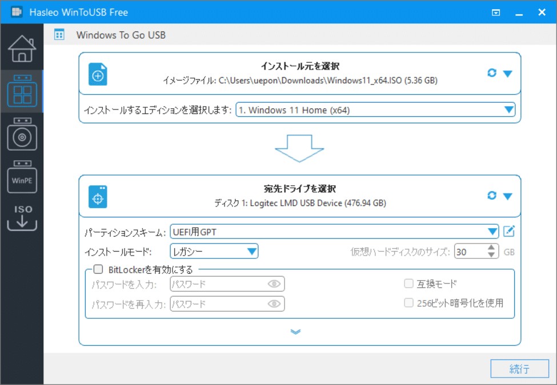Screen dimensions: 557x385
Task: Show password in パスワードを再入力 field
Action: [x=274, y=304]
